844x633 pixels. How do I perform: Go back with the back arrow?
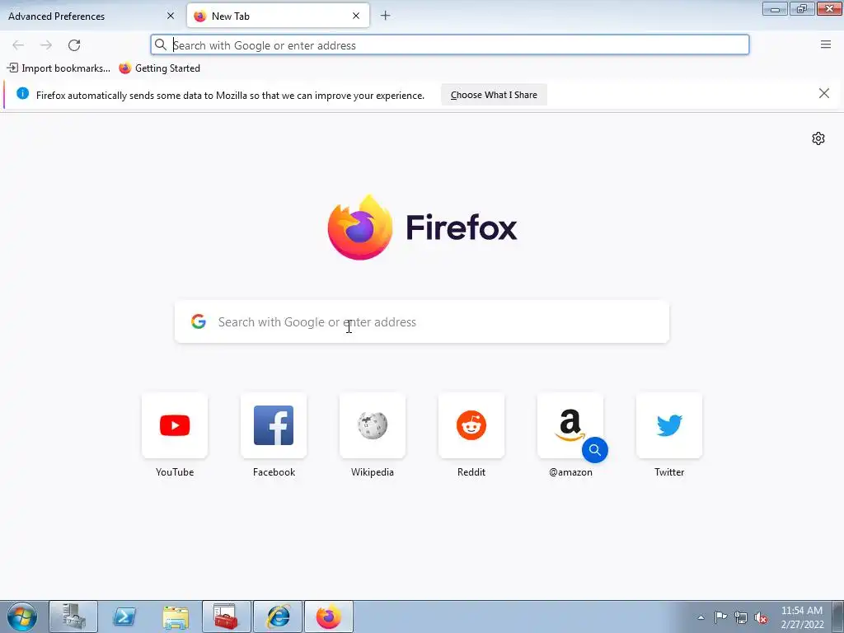coord(18,45)
